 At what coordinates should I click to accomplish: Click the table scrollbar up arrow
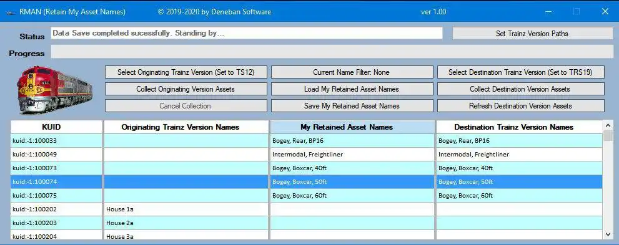coord(608,125)
